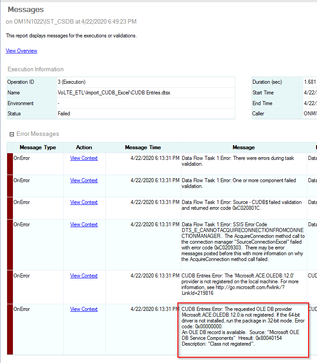Click the Execution Information heading
The image size is (317, 363).
[x=36, y=69]
